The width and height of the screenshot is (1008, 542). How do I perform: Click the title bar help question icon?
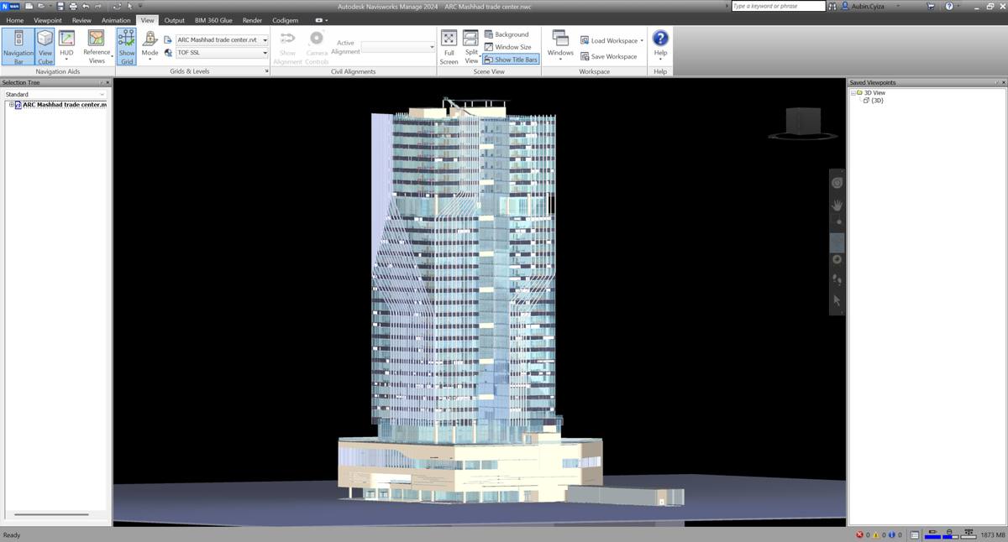pos(948,6)
